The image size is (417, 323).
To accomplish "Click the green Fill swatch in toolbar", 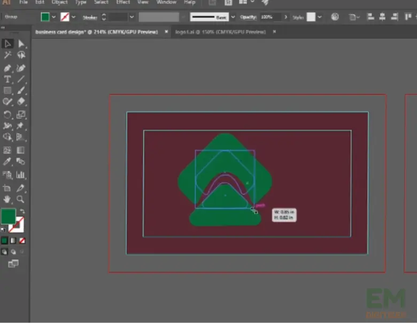I will (8, 216).
